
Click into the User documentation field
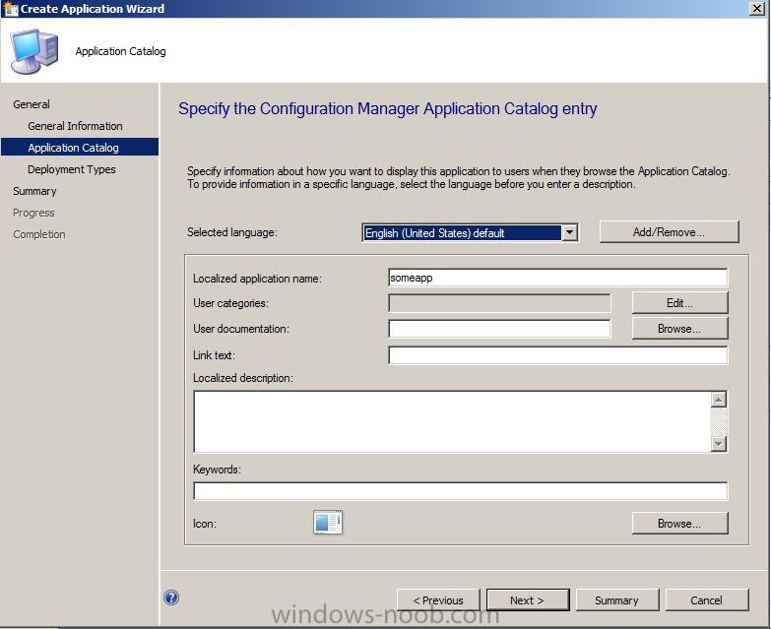499,329
